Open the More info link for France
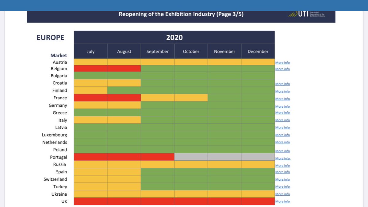This screenshot has height=207, width=368. click(282, 99)
